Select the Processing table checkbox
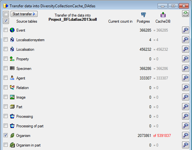The height and width of the screenshot is (150, 192). [5, 116]
